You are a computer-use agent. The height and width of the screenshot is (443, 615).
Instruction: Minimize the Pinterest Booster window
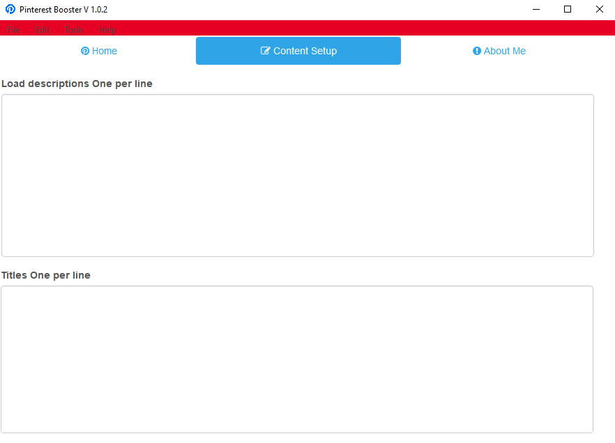(536, 9)
